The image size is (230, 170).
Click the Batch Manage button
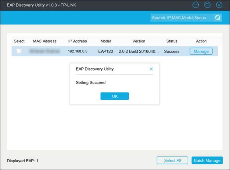tap(207, 160)
